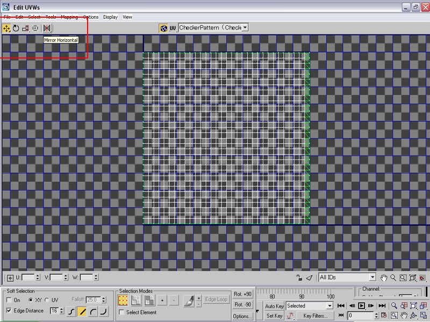Click the UV coordinate display button
Viewport: 430px width, 322px height.
click(x=173, y=28)
